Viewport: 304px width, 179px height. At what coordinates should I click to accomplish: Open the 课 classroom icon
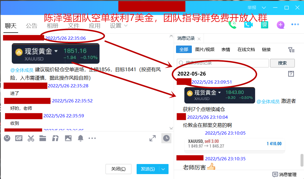click(x=265, y=25)
